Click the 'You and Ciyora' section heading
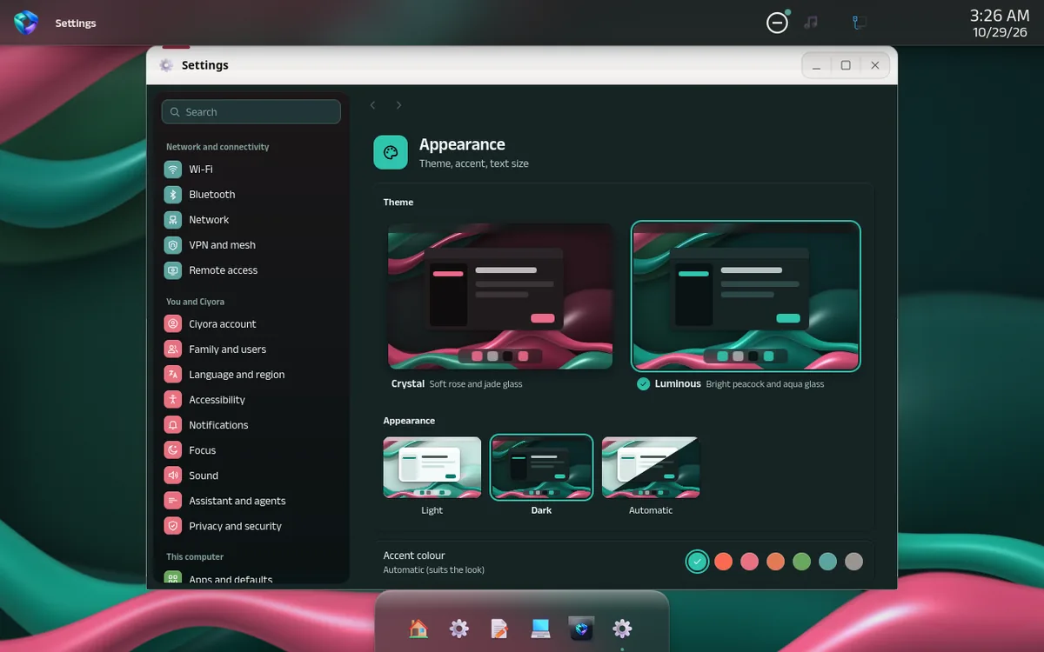 pos(195,302)
